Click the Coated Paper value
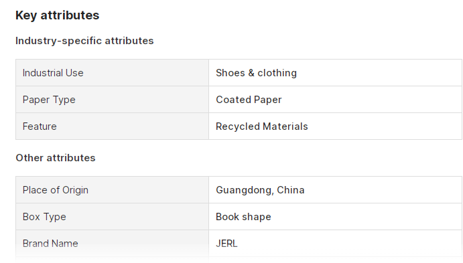463x263 pixels. pyautogui.click(x=249, y=100)
